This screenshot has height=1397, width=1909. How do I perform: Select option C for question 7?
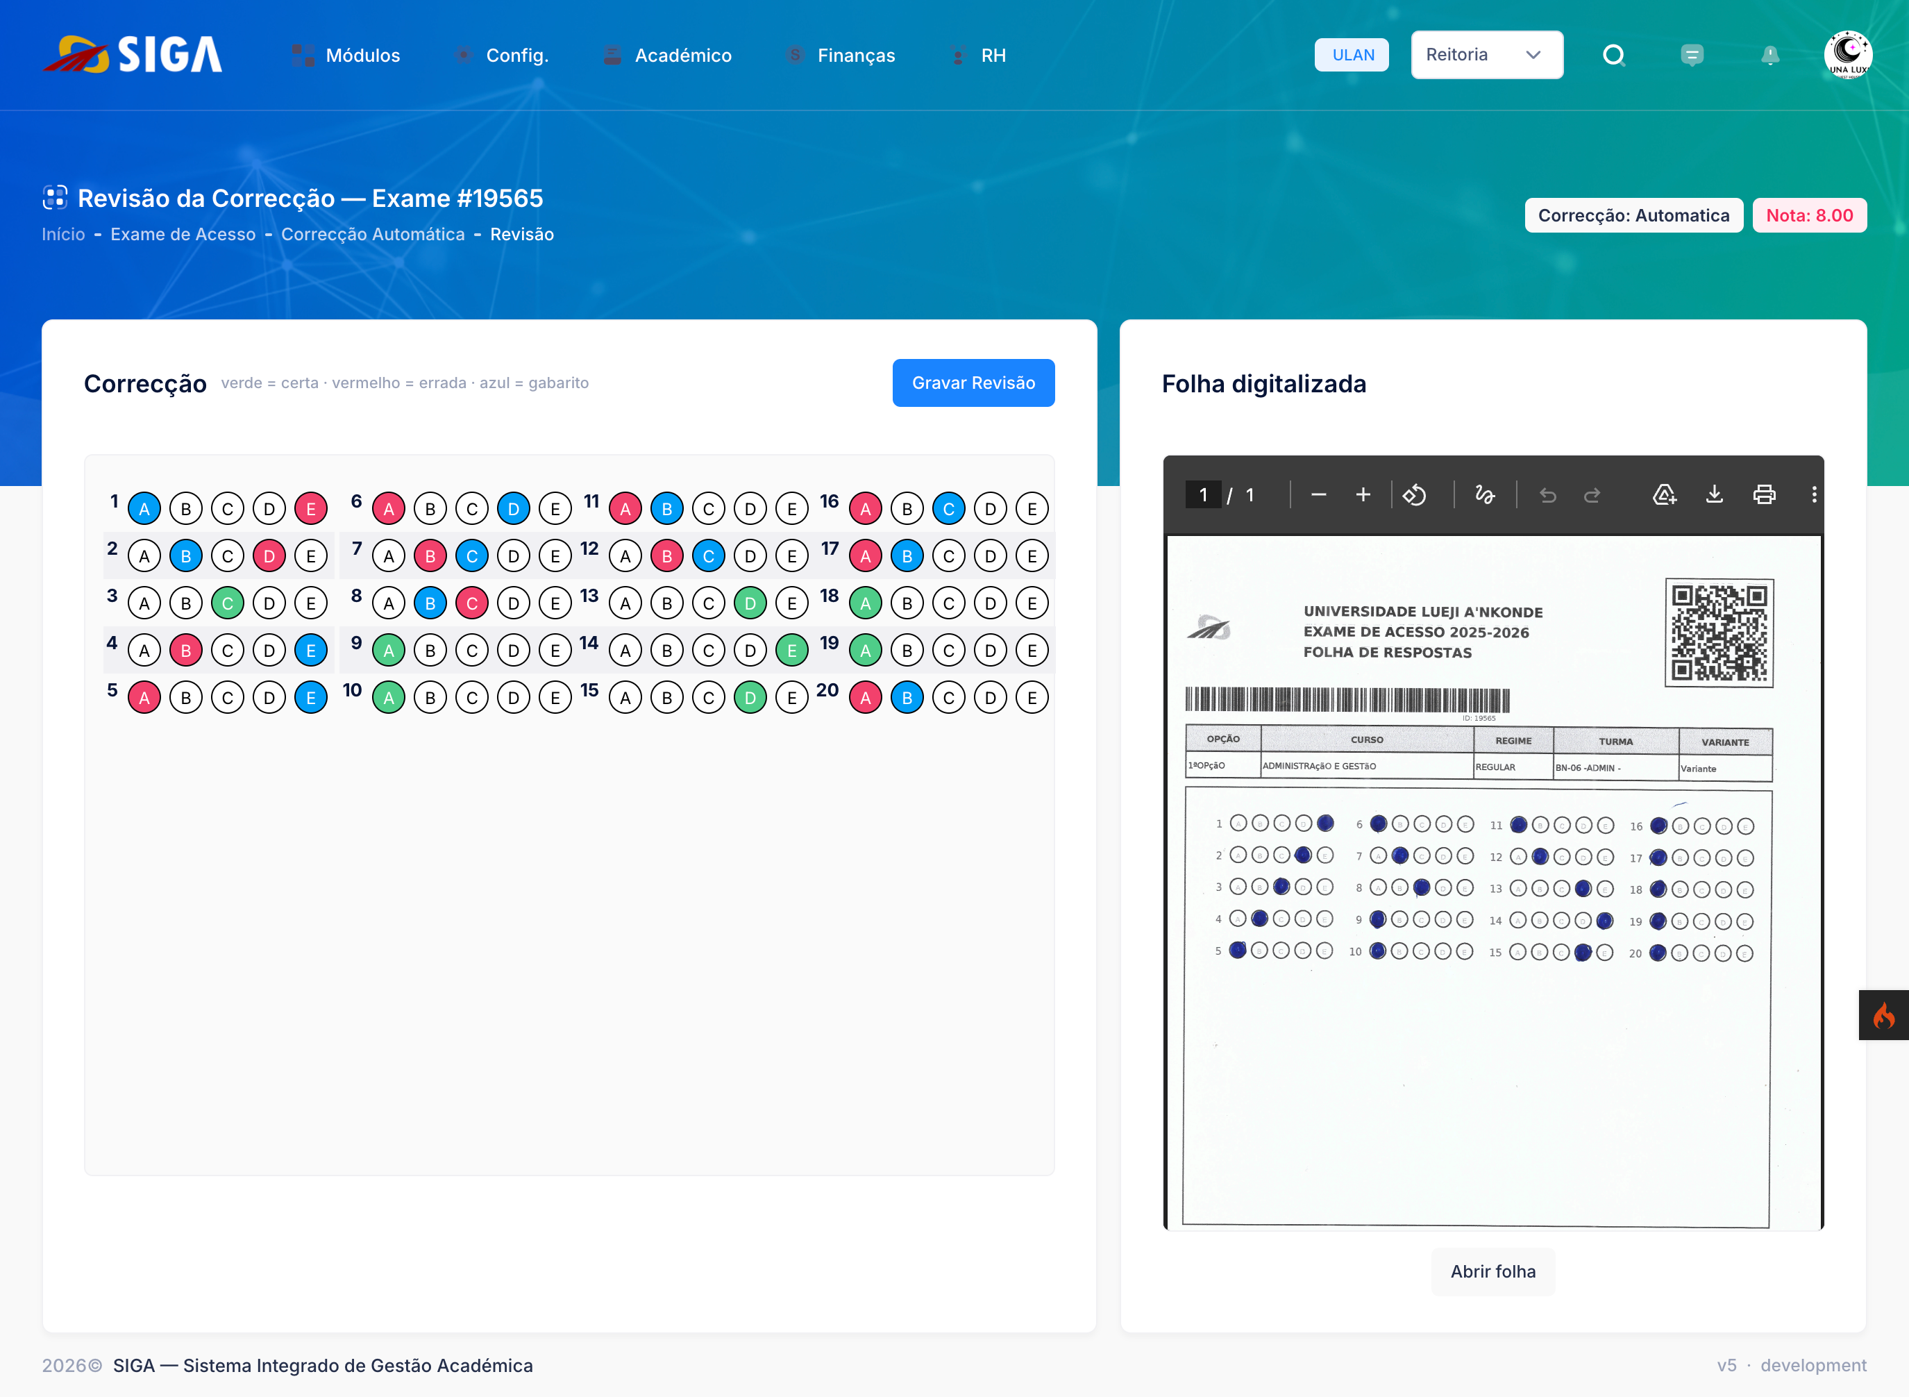coord(473,556)
